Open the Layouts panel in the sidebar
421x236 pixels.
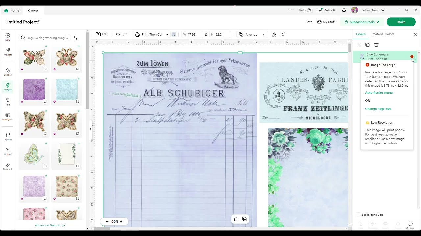click(8, 137)
